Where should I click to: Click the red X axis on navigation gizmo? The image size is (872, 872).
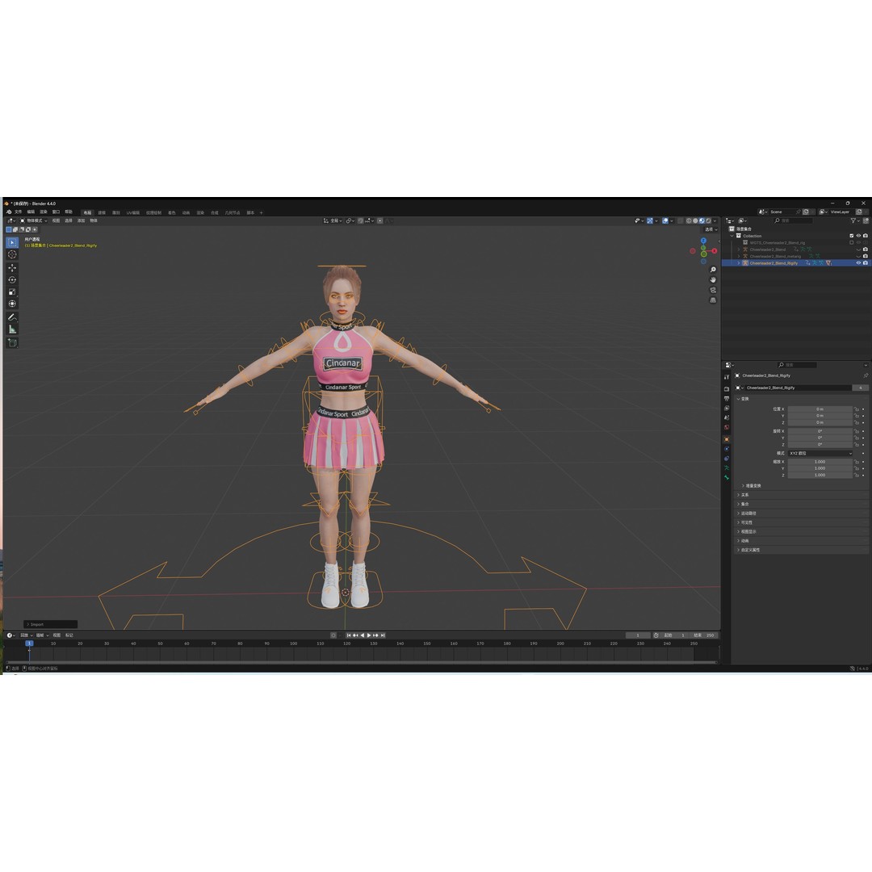point(714,251)
